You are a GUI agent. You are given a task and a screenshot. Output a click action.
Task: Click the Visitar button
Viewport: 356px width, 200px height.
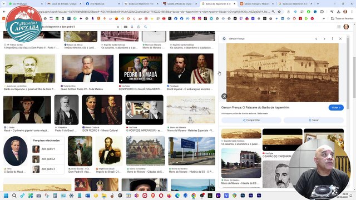point(336,107)
